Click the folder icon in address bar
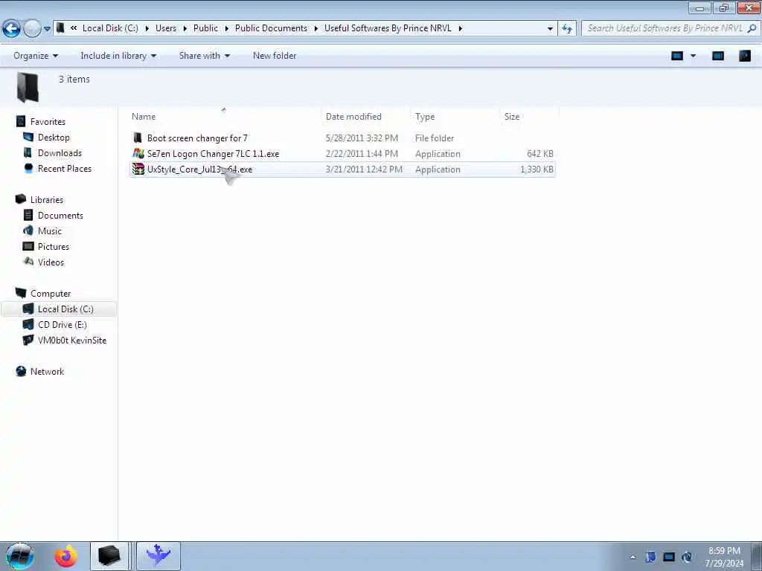 click(60, 28)
